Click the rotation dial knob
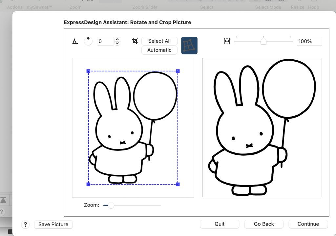The image size is (336, 236). (x=88, y=41)
